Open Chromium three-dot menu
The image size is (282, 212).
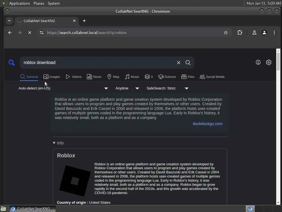274,33
